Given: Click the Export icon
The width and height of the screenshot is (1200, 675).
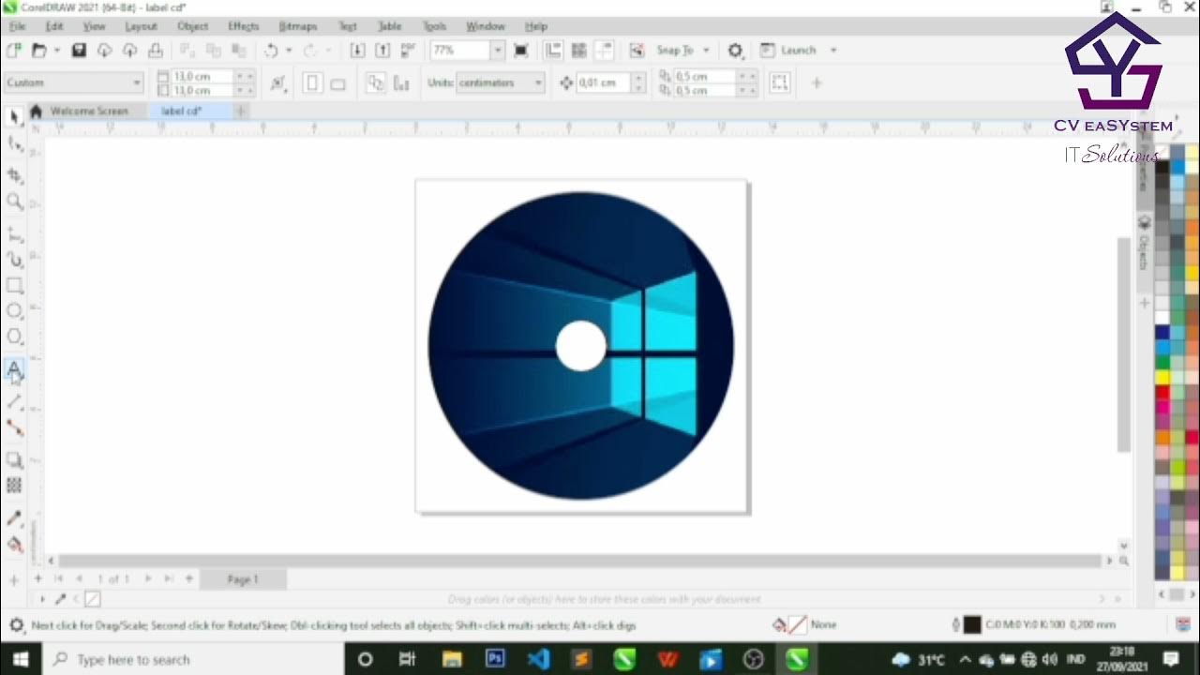Looking at the screenshot, I should pyautogui.click(x=382, y=50).
